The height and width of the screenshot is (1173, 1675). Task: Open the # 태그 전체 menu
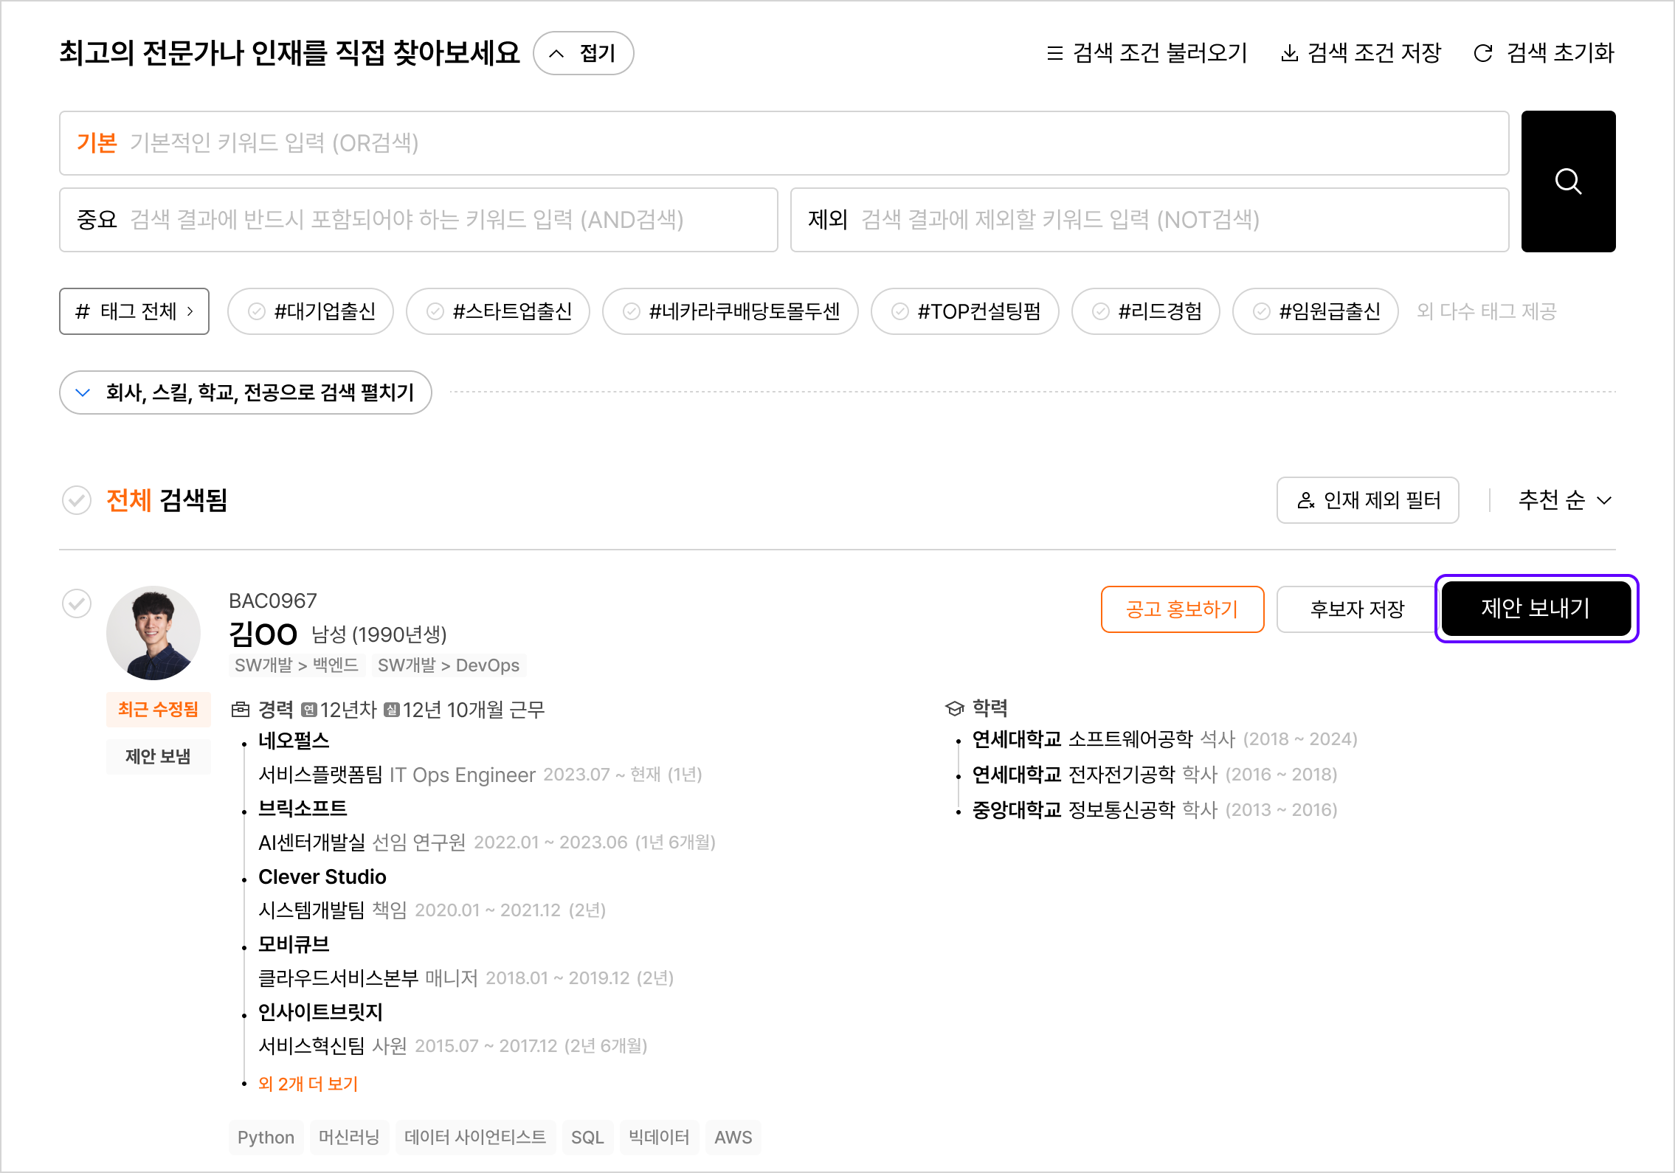[134, 311]
